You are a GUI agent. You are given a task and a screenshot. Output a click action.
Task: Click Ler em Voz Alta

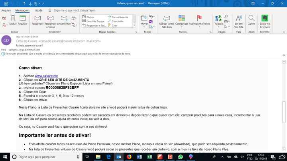click(239, 22)
